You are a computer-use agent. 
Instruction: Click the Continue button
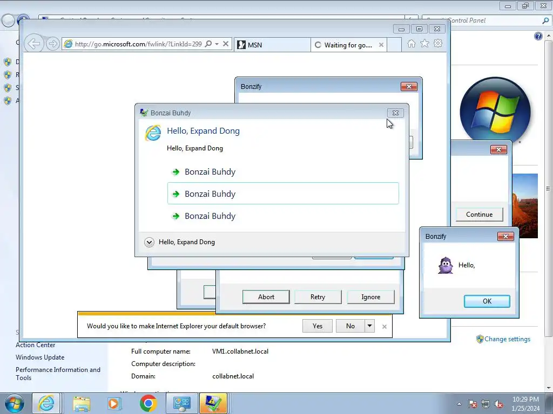coord(479,215)
